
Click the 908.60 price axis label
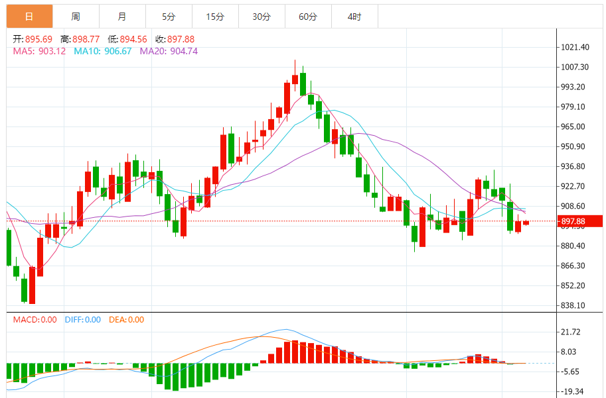point(573,206)
